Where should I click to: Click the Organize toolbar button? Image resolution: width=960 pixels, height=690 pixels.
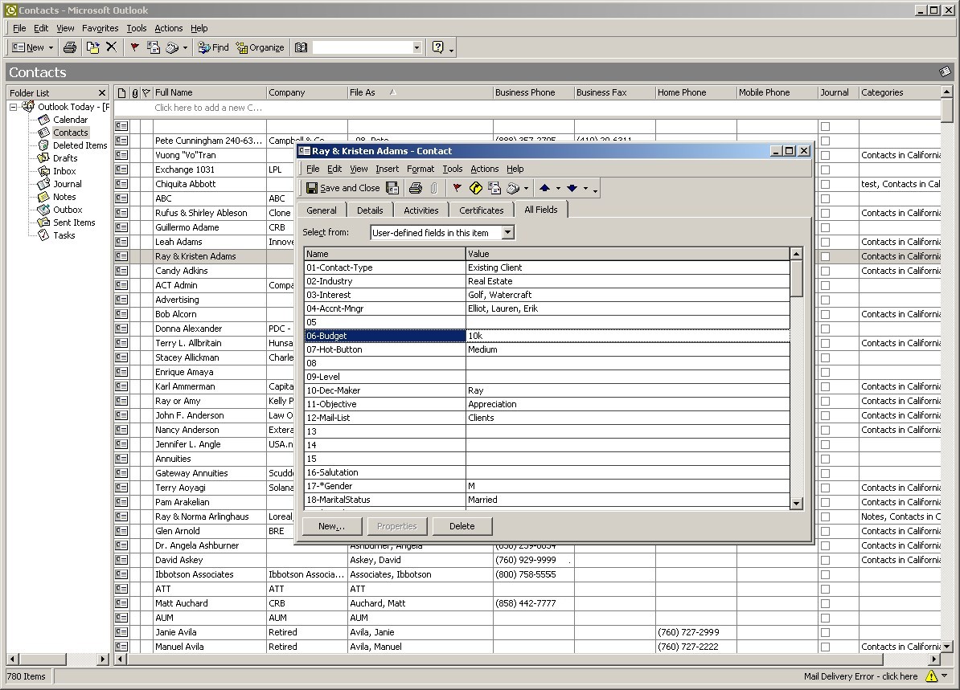point(260,47)
